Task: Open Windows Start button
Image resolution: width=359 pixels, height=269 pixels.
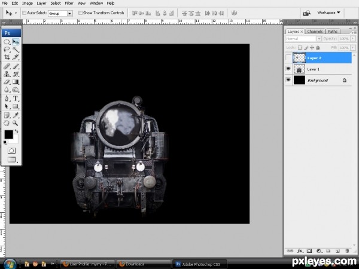Action: tap(10, 264)
